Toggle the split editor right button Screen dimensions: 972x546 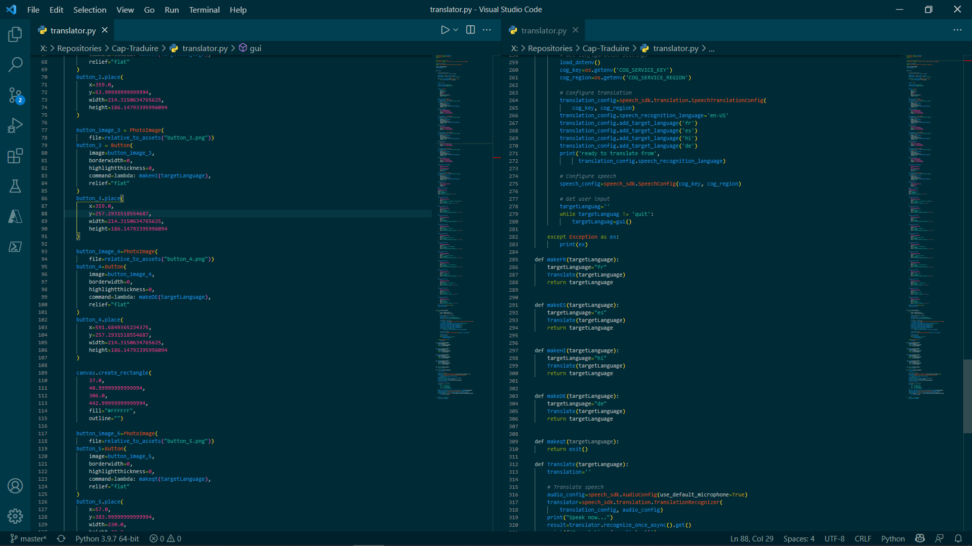point(470,30)
